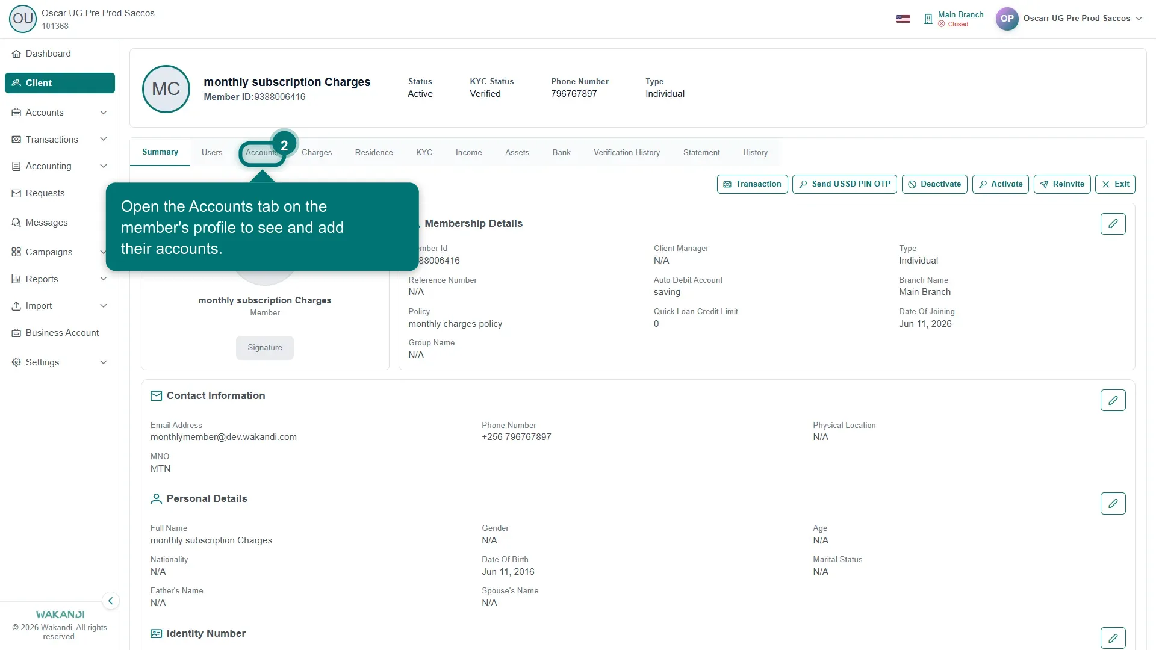Image resolution: width=1156 pixels, height=650 pixels.
Task: Click the US flag language icon
Action: 903,19
